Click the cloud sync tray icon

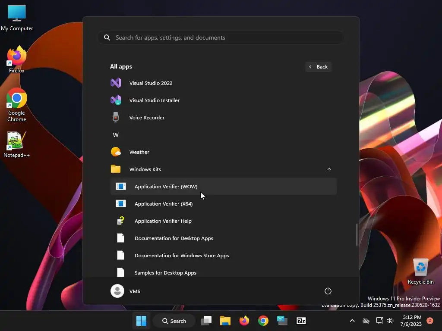(x=366, y=321)
